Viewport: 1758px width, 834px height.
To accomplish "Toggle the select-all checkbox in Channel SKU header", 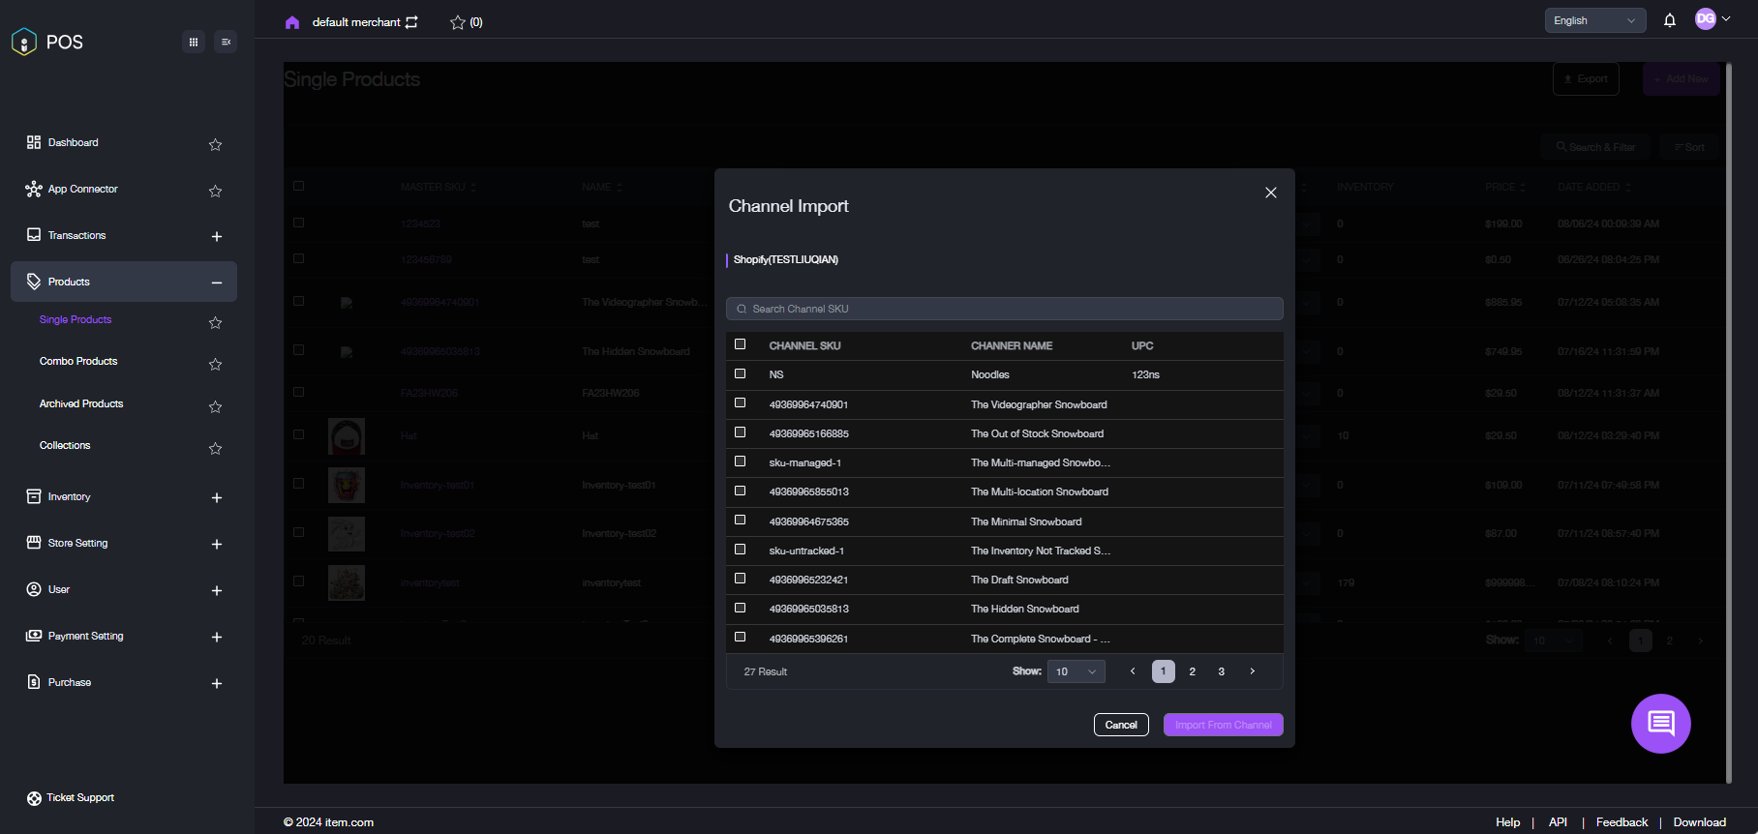I will (741, 344).
